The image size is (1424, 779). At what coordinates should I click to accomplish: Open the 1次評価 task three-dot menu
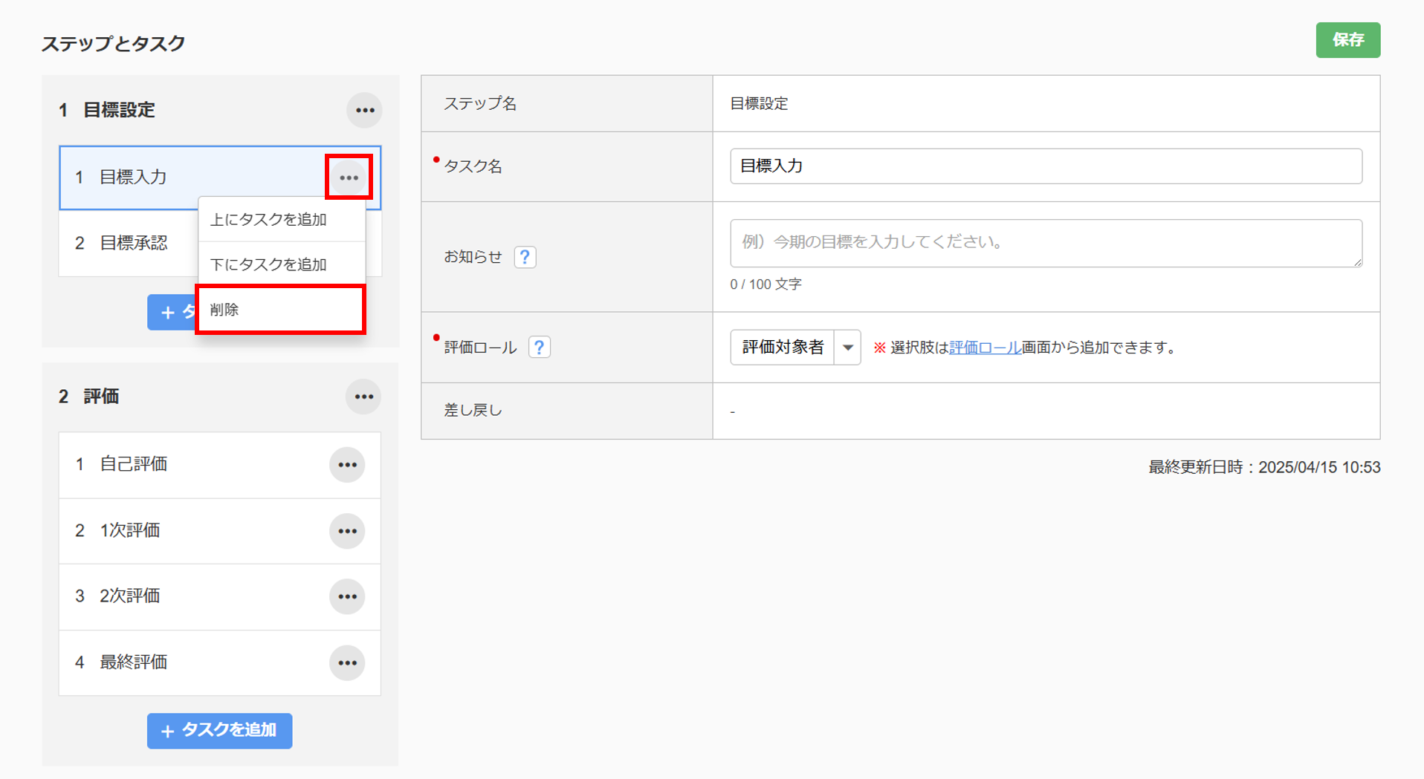coord(347,531)
